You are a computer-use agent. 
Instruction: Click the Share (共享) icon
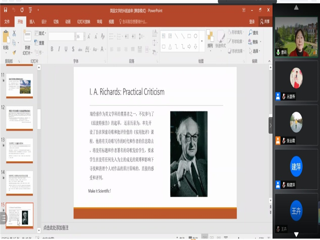[x=264, y=22]
